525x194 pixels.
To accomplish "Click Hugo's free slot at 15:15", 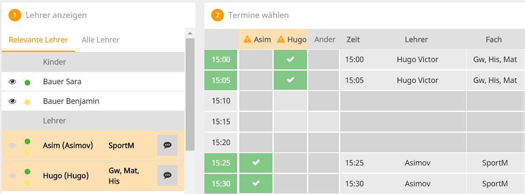I will point(290,122).
